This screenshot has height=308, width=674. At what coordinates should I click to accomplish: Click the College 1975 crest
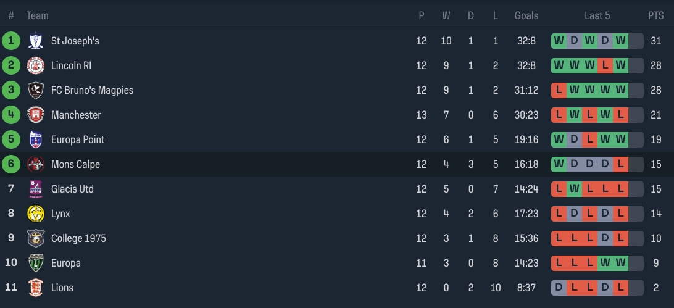tap(36, 238)
